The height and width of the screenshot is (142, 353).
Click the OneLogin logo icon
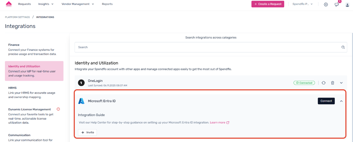click(81, 83)
